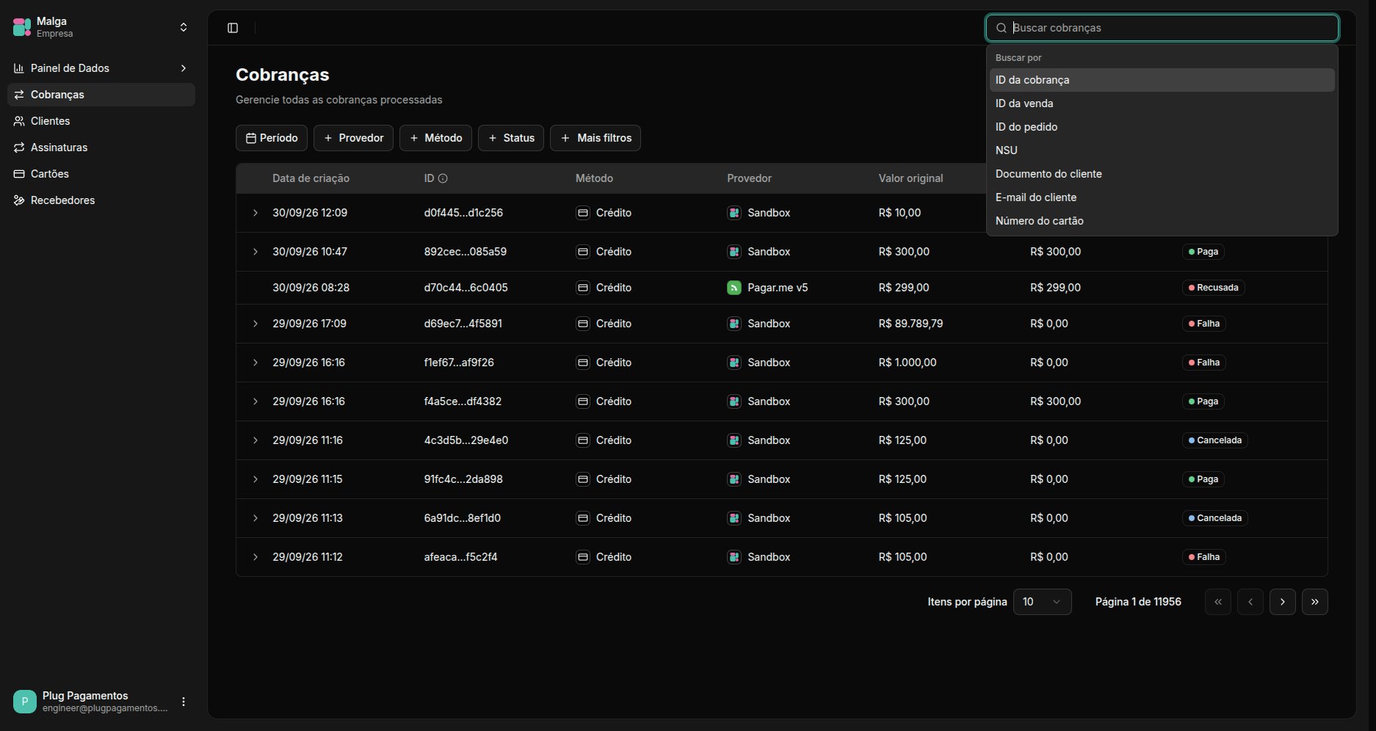Viewport: 1376px width, 731px height.
Task: Open the Malga Empresa company switcher
Action: pyautogui.click(x=101, y=28)
